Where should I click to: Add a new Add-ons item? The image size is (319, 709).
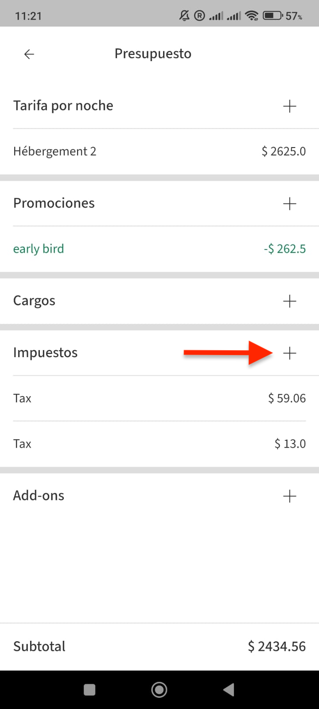pyautogui.click(x=289, y=496)
